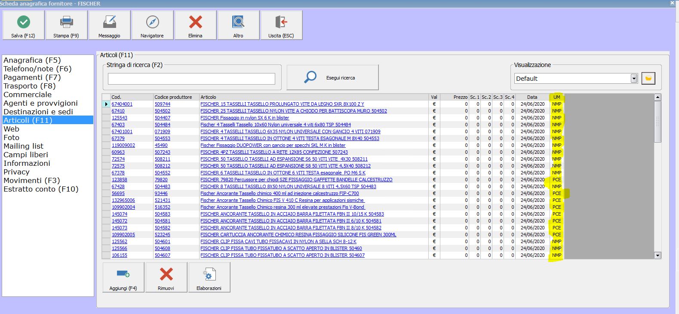Open producer code link 504407

pos(163,118)
